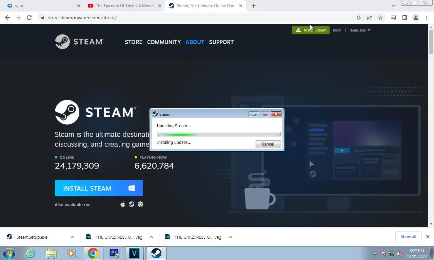The width and height of the screenshot is (434, 260).
Task: Click the playing now count 6,620,784
Action: click(x=154, y=166)
